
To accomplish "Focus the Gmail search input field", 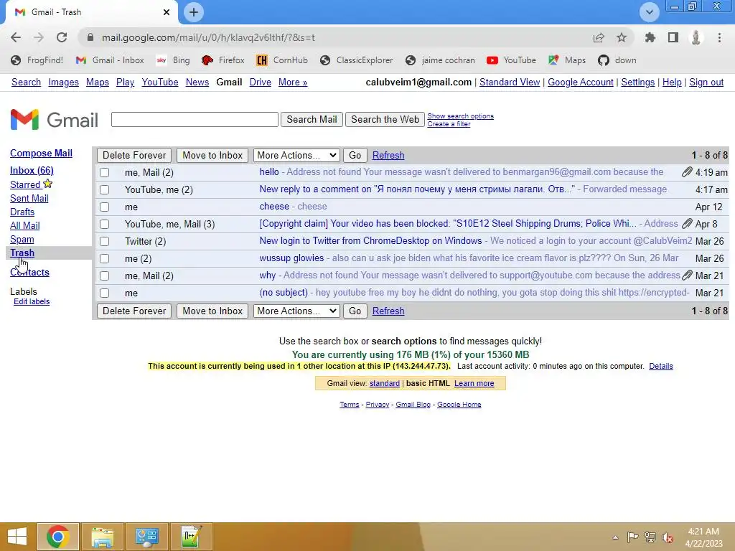I will click(195, 120).
